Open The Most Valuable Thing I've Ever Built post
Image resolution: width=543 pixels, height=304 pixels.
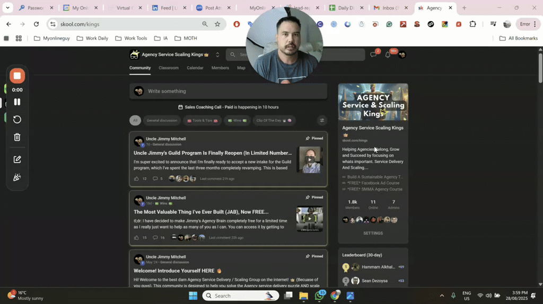point(201,212)
